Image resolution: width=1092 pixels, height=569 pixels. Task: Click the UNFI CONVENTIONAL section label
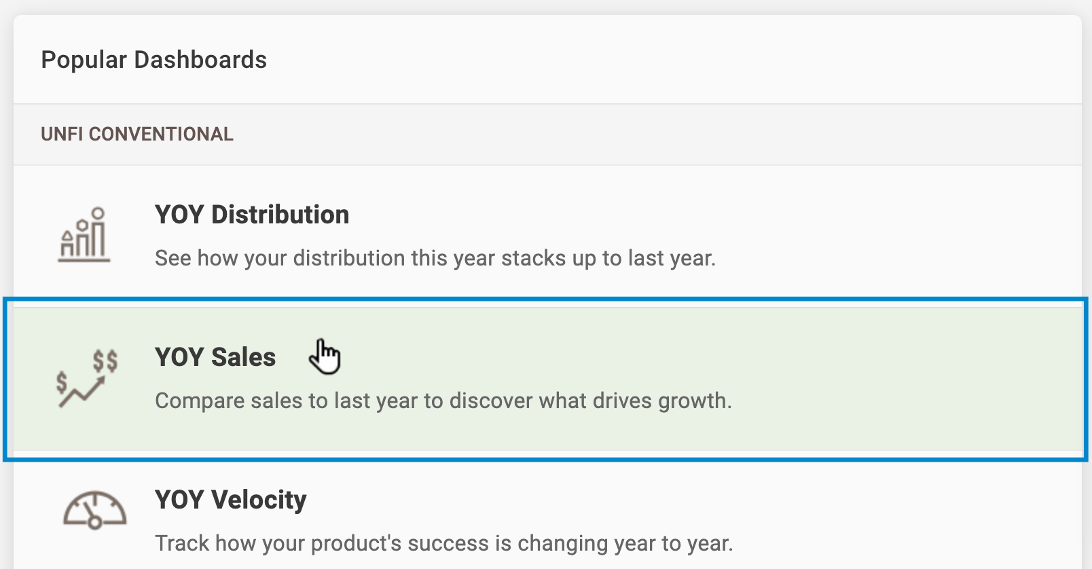(137, 134)
